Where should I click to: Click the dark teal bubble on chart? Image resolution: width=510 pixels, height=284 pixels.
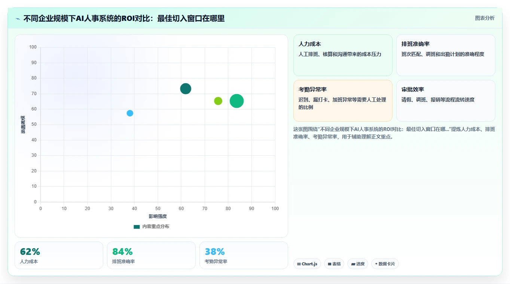coord(186,88)
